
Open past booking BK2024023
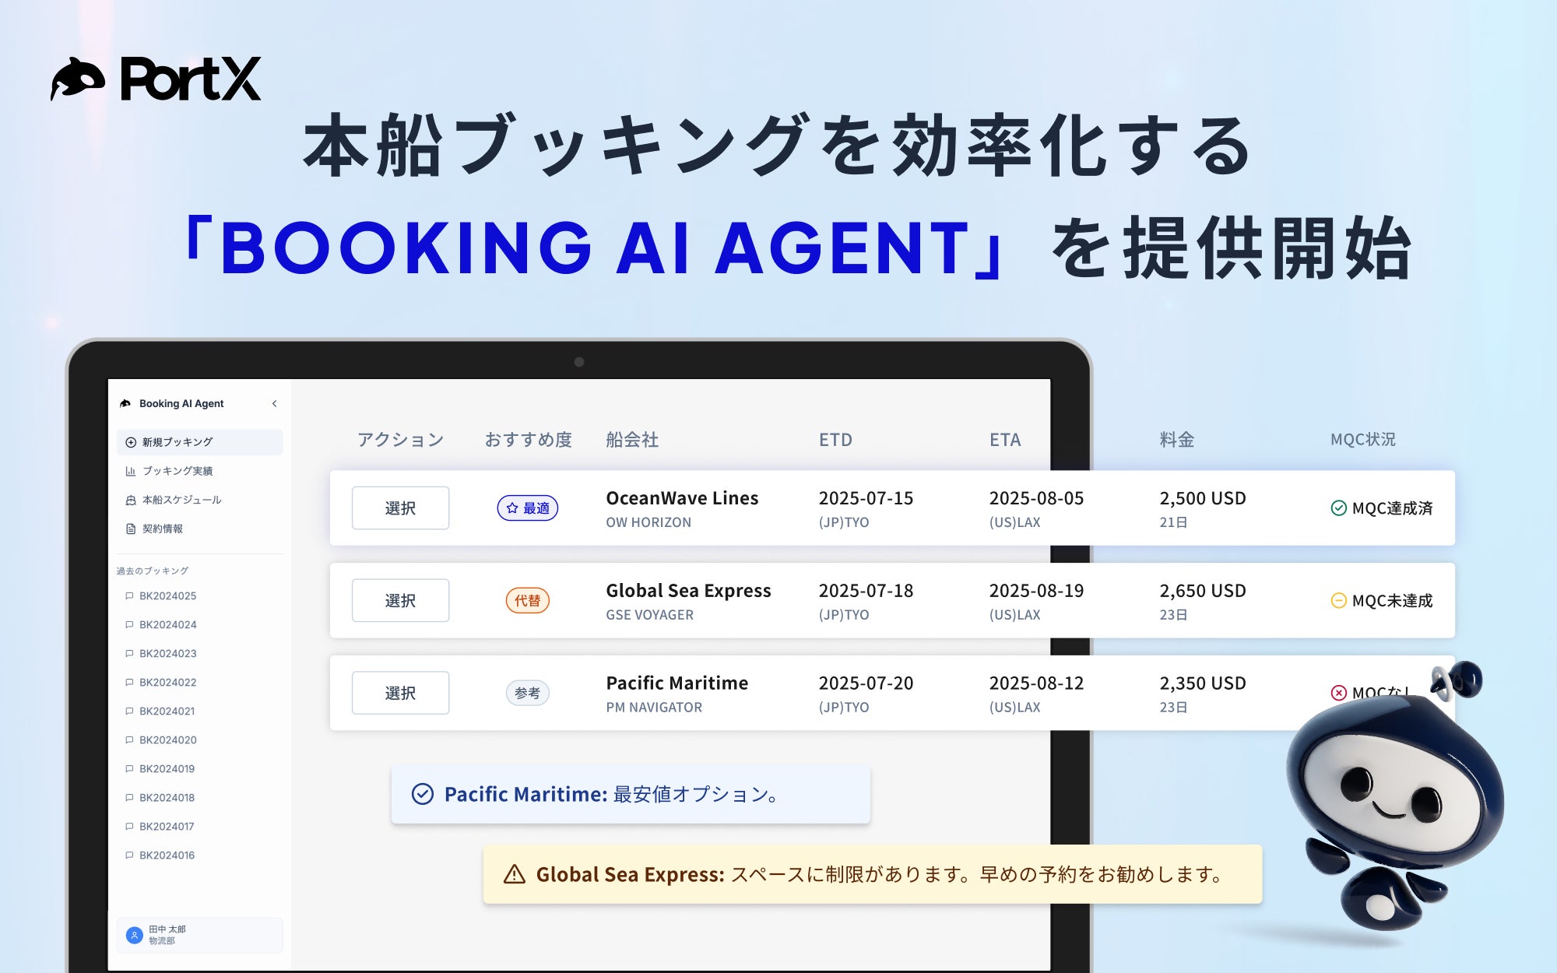tap(167, 654)
